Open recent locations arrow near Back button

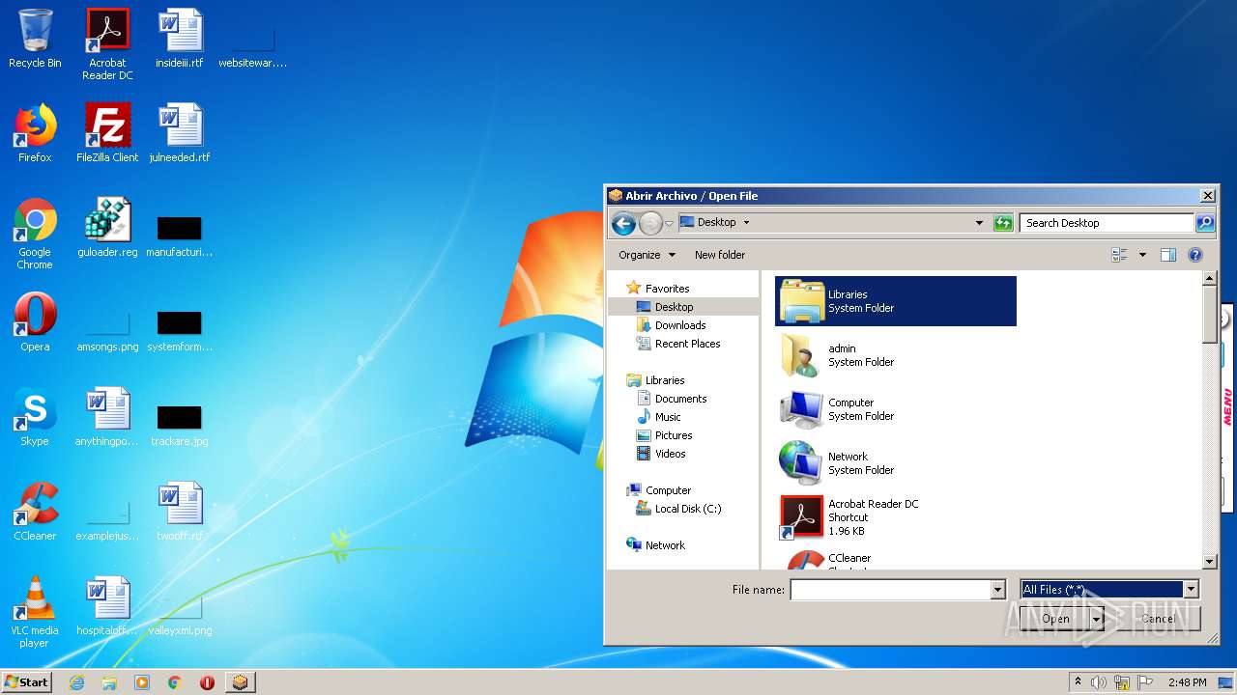[x=669, y=224]
